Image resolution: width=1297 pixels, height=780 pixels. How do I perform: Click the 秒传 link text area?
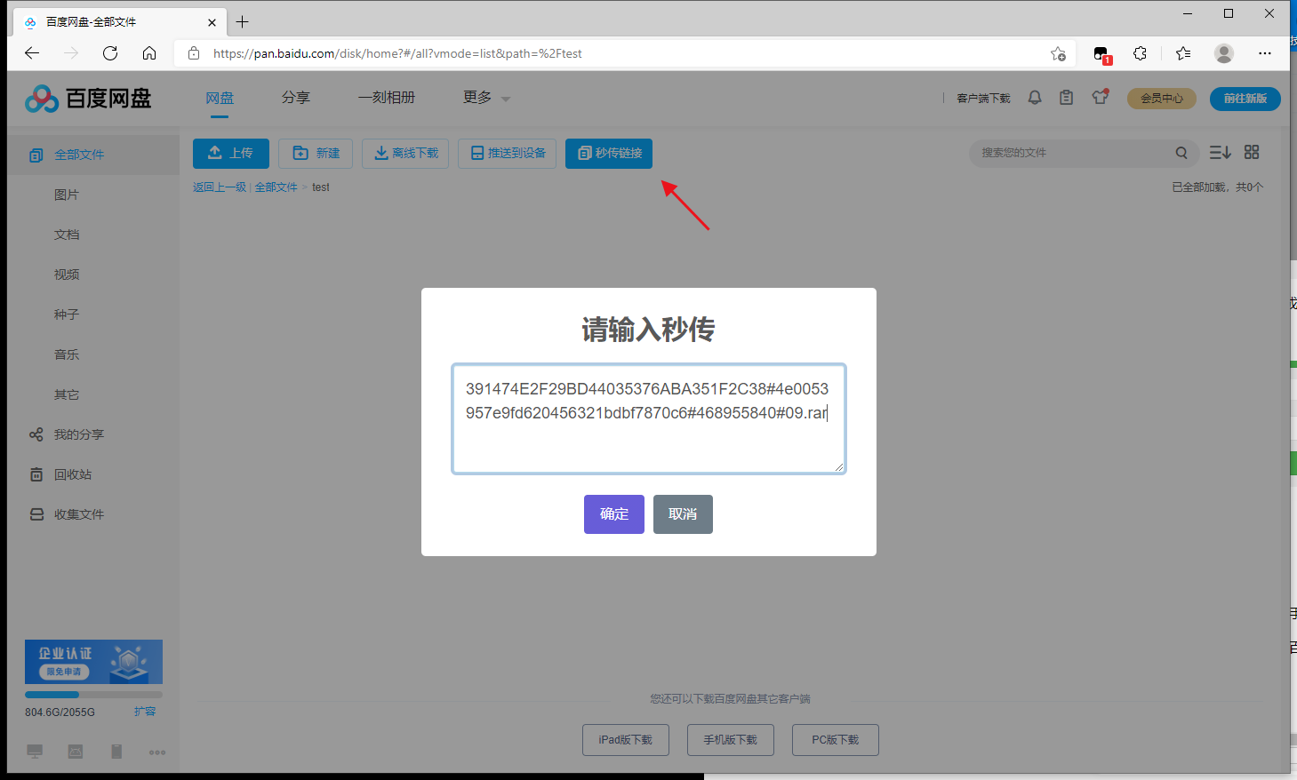coord(648,418)
